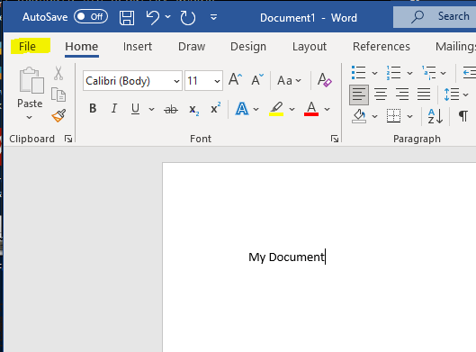476x352 pixels.
Task: Open the Undo history dropdown arrow
Action: tap(168, 17)
